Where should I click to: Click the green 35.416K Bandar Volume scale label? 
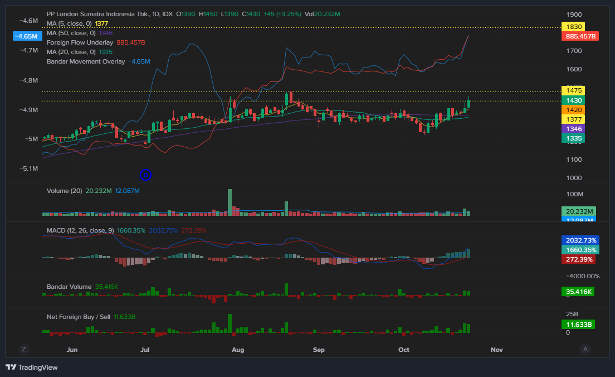pyautogui.click(x=578, y=291)
